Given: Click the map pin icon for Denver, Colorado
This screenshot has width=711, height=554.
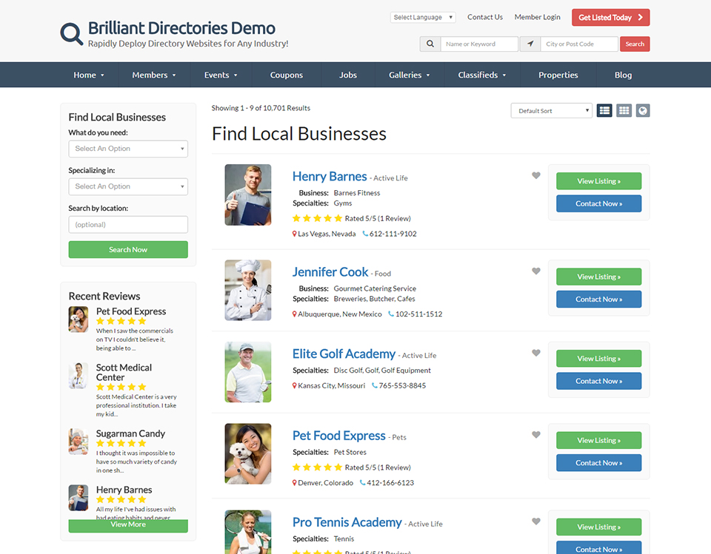Looking at the screenshot, I should pos(294,483).
